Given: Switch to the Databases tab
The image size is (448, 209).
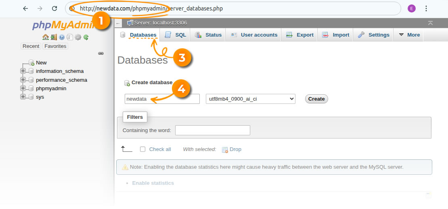Looking at the screenshot, I should click(x=138, y=35).
